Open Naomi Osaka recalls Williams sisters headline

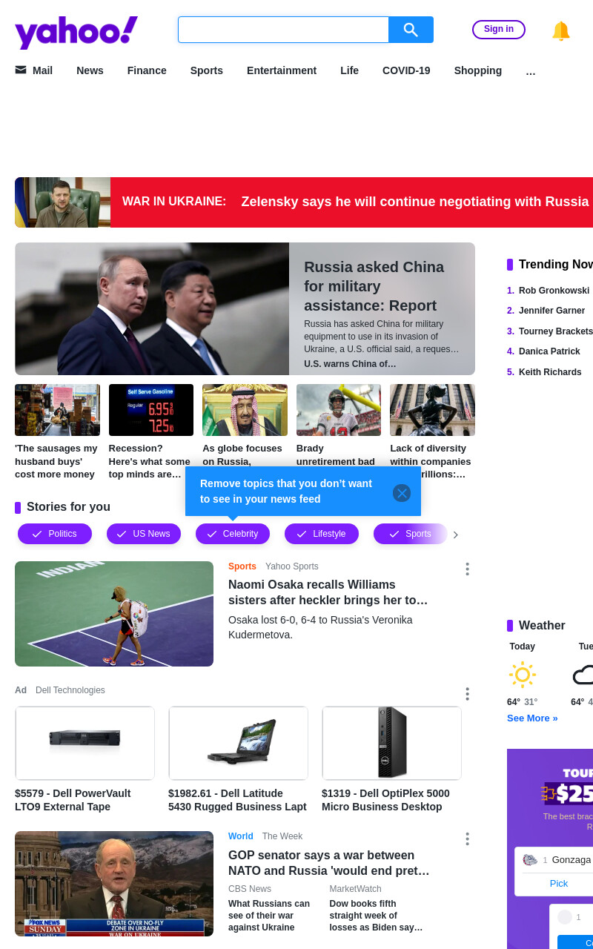328,592
